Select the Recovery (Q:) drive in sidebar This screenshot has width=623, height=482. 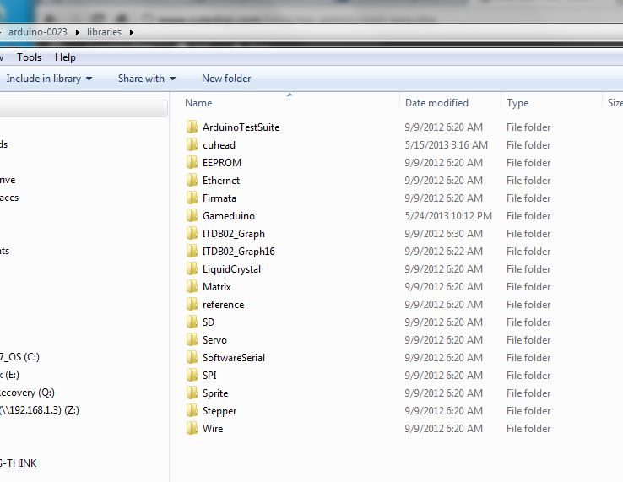click(27, 393)
